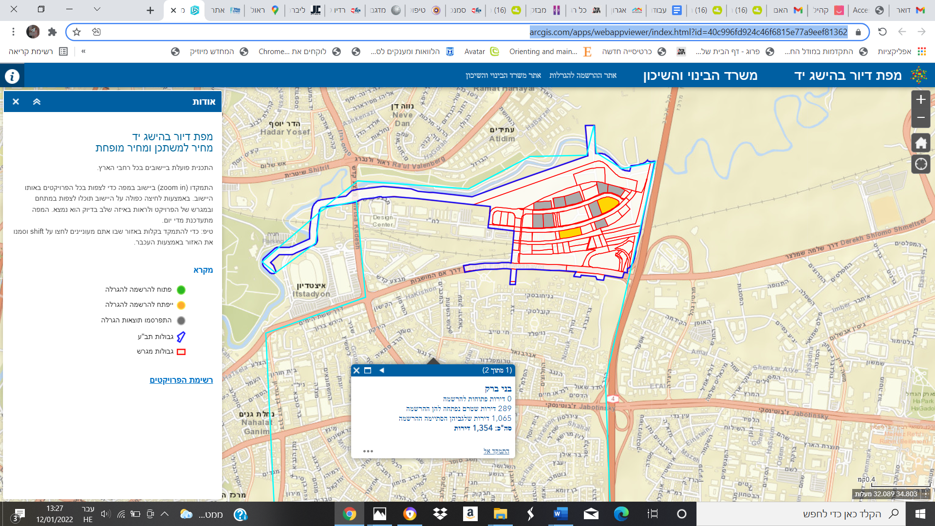The image size is (935, 526).
Task: Click the map zoom in plus button
Action: [x=920, y=100]
